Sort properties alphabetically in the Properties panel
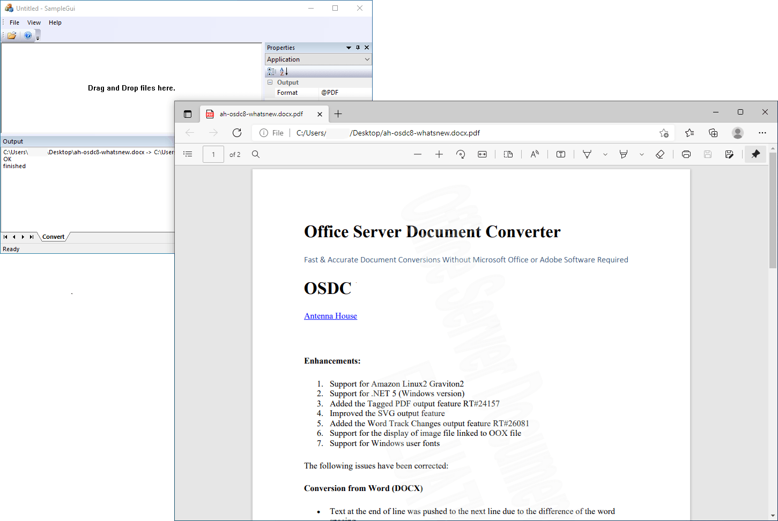 click(283, 71)
